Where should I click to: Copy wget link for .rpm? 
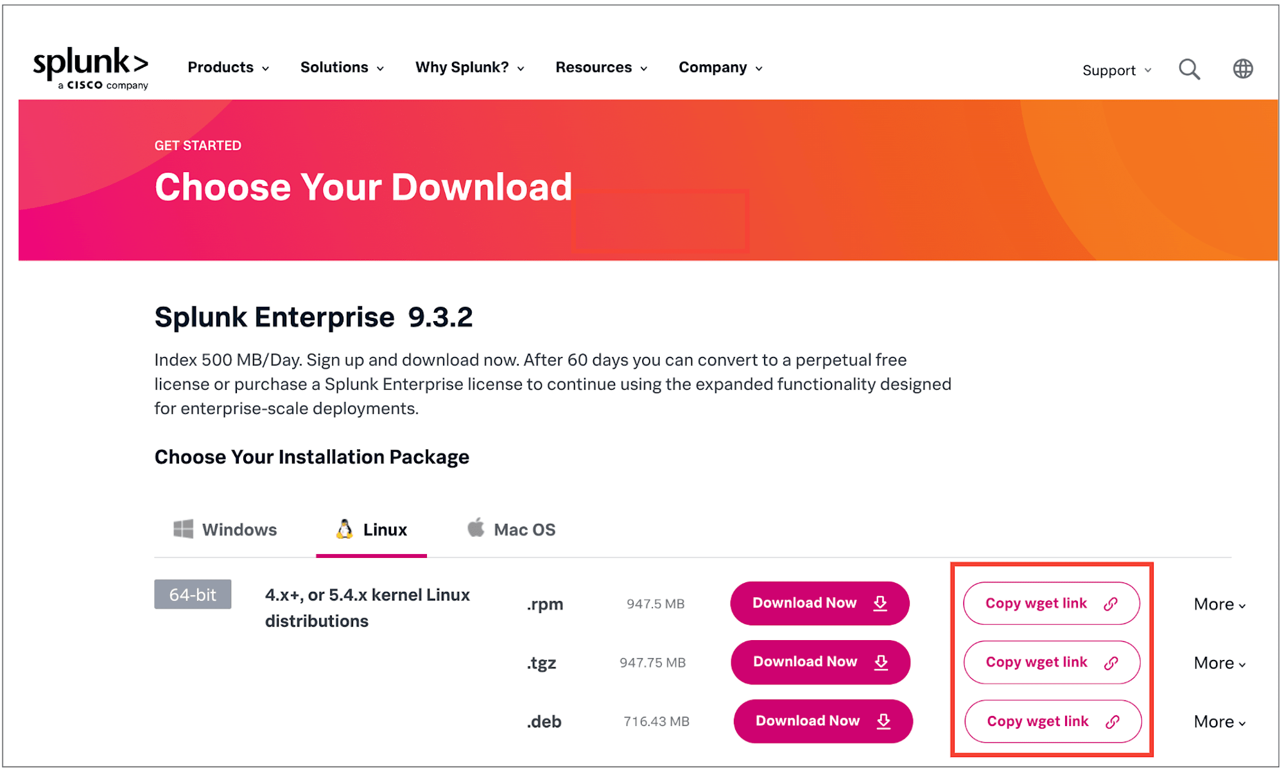click(x=1052, y=604)
